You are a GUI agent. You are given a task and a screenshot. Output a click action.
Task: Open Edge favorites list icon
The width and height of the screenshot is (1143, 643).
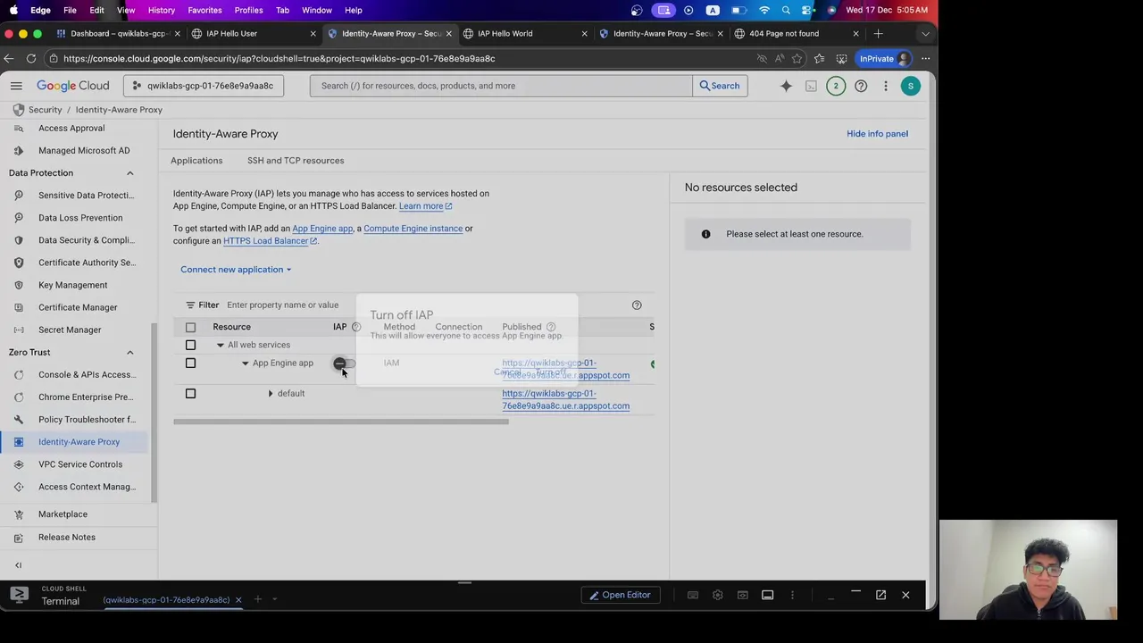(x=819, y=59)
